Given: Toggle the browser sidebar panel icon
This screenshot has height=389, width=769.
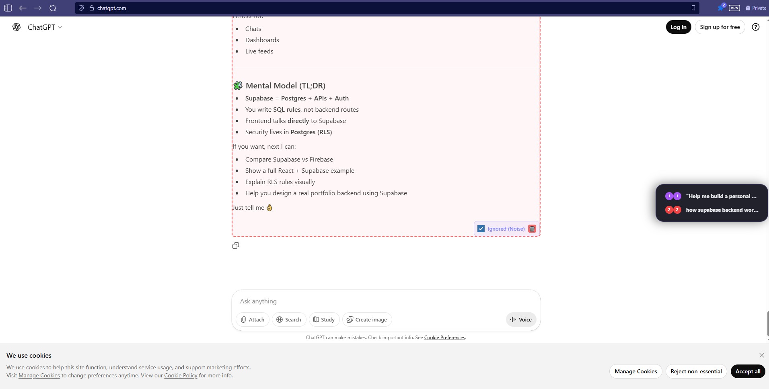Looking at the screenshot, I should (8, 8).
